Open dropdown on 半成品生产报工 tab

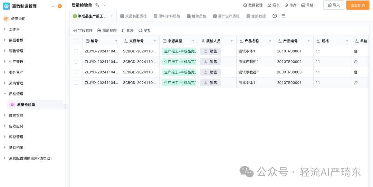112,16
